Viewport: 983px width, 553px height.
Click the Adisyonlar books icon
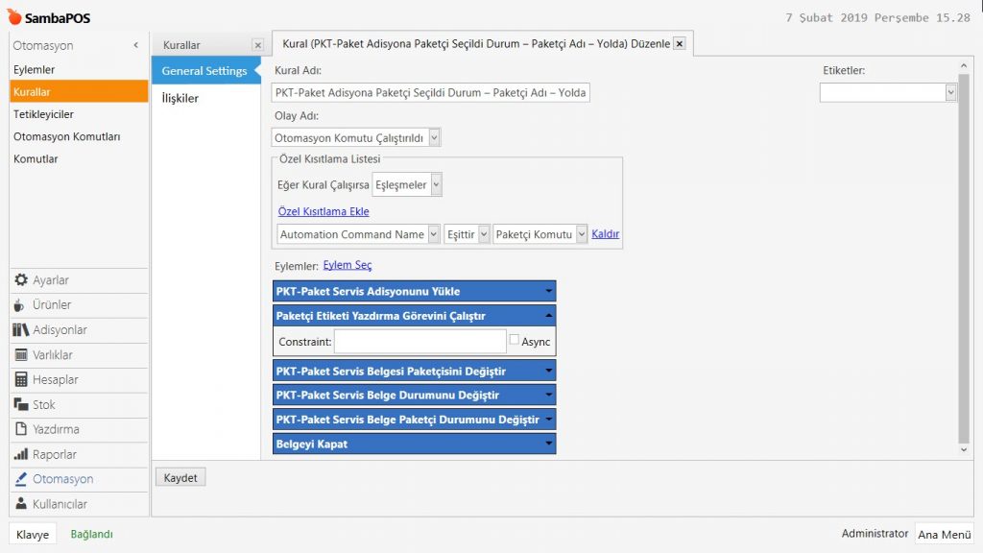[x=21, y=330]
